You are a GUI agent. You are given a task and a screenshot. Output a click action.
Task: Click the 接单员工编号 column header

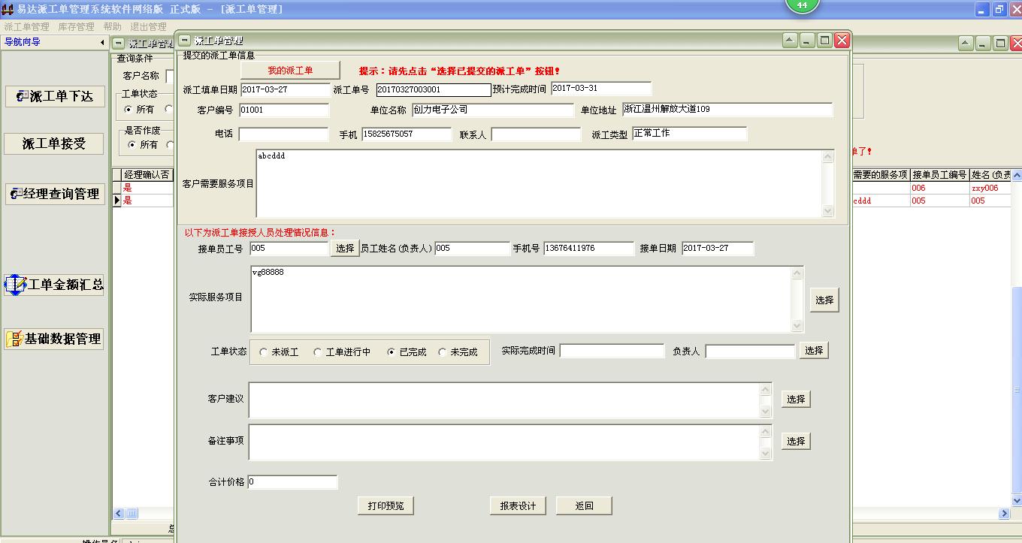tap(939, 175)
